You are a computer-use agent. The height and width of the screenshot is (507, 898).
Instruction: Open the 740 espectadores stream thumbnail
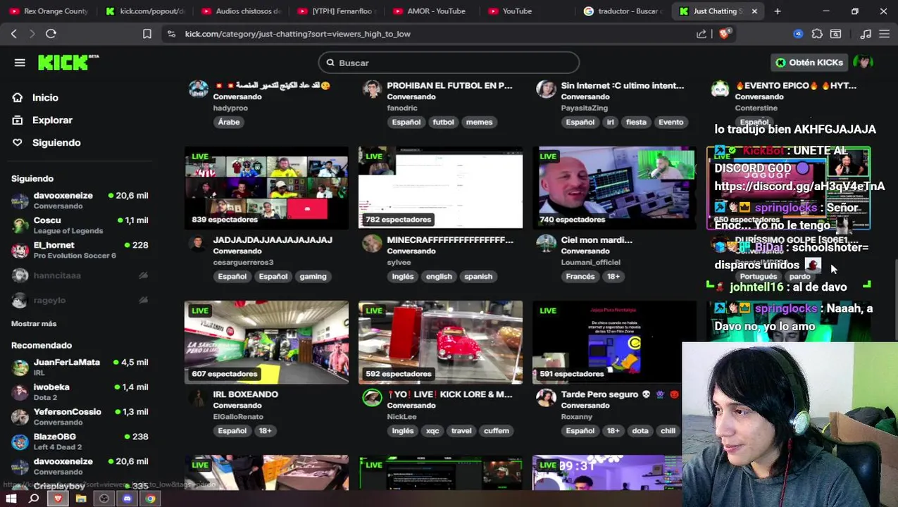point(614,188)
